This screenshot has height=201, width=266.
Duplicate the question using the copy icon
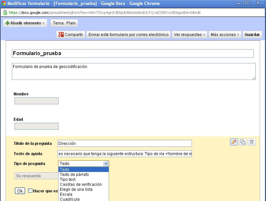[x=243, y=142]
